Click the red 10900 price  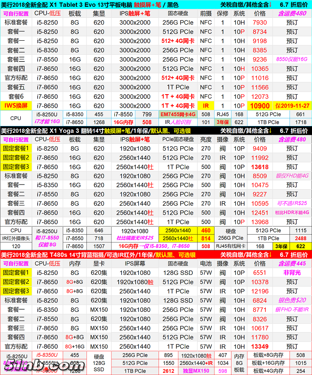[x=259, y=106]
